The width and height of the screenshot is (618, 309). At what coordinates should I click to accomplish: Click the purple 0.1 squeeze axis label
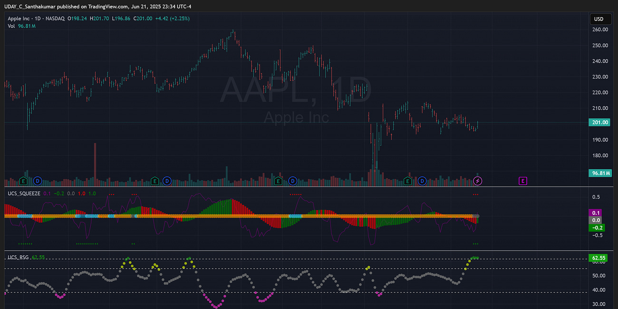tap(596, 212)
